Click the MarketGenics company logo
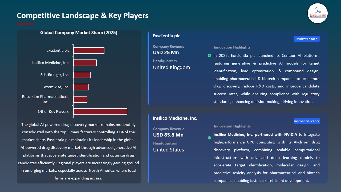Viewport: 341px width, 192px height. pyautogui.click(x=318, y=13)
